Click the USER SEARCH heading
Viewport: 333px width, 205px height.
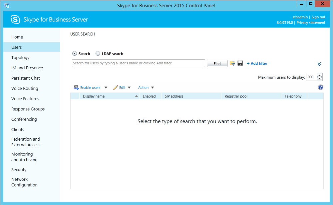[x=83, y=34]
